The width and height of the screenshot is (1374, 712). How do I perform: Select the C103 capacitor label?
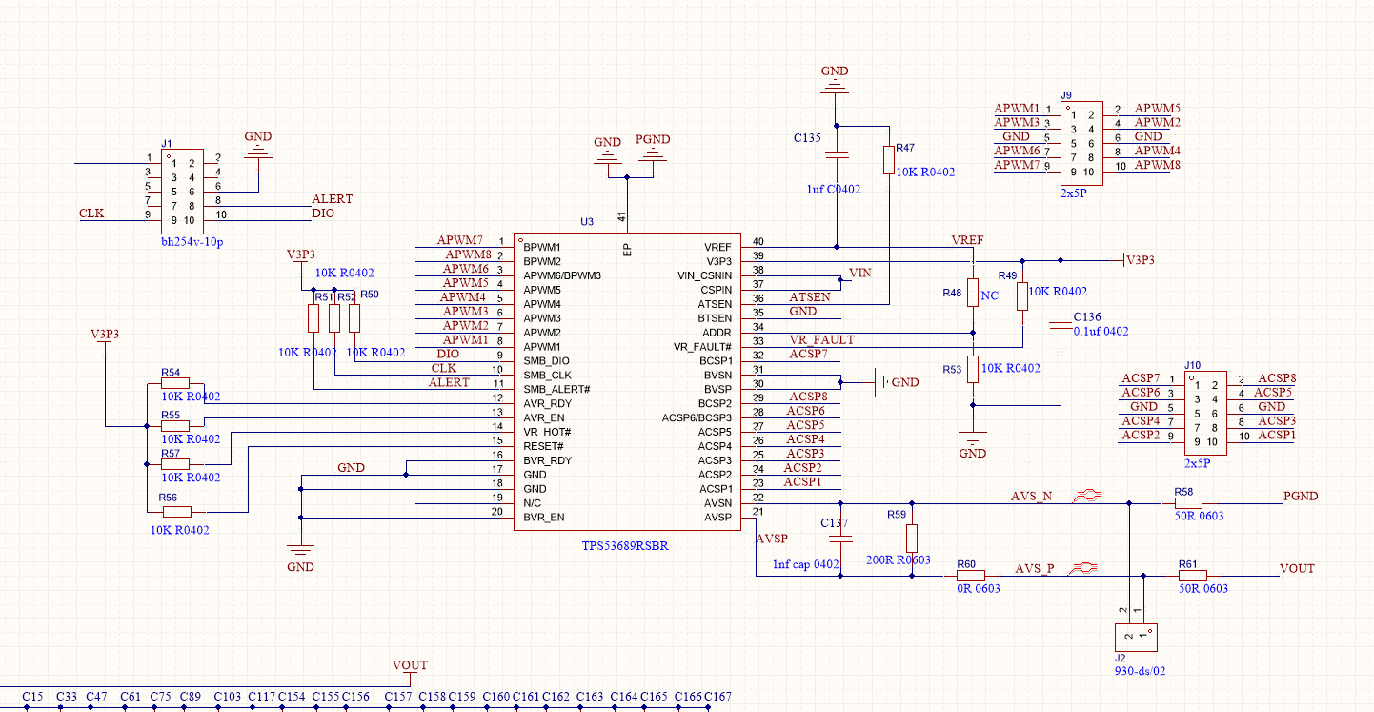pos(228,697)
